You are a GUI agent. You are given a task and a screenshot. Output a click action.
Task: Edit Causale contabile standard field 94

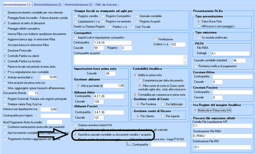(239, 60)
